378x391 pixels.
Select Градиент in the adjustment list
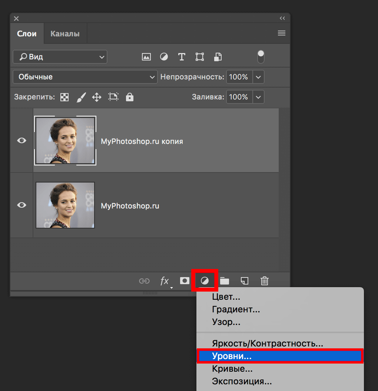236,309
